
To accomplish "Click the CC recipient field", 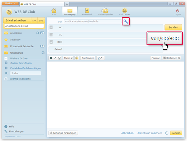I will 105,35.
